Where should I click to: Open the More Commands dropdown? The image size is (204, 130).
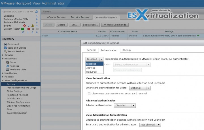click(x=115, y=25)
